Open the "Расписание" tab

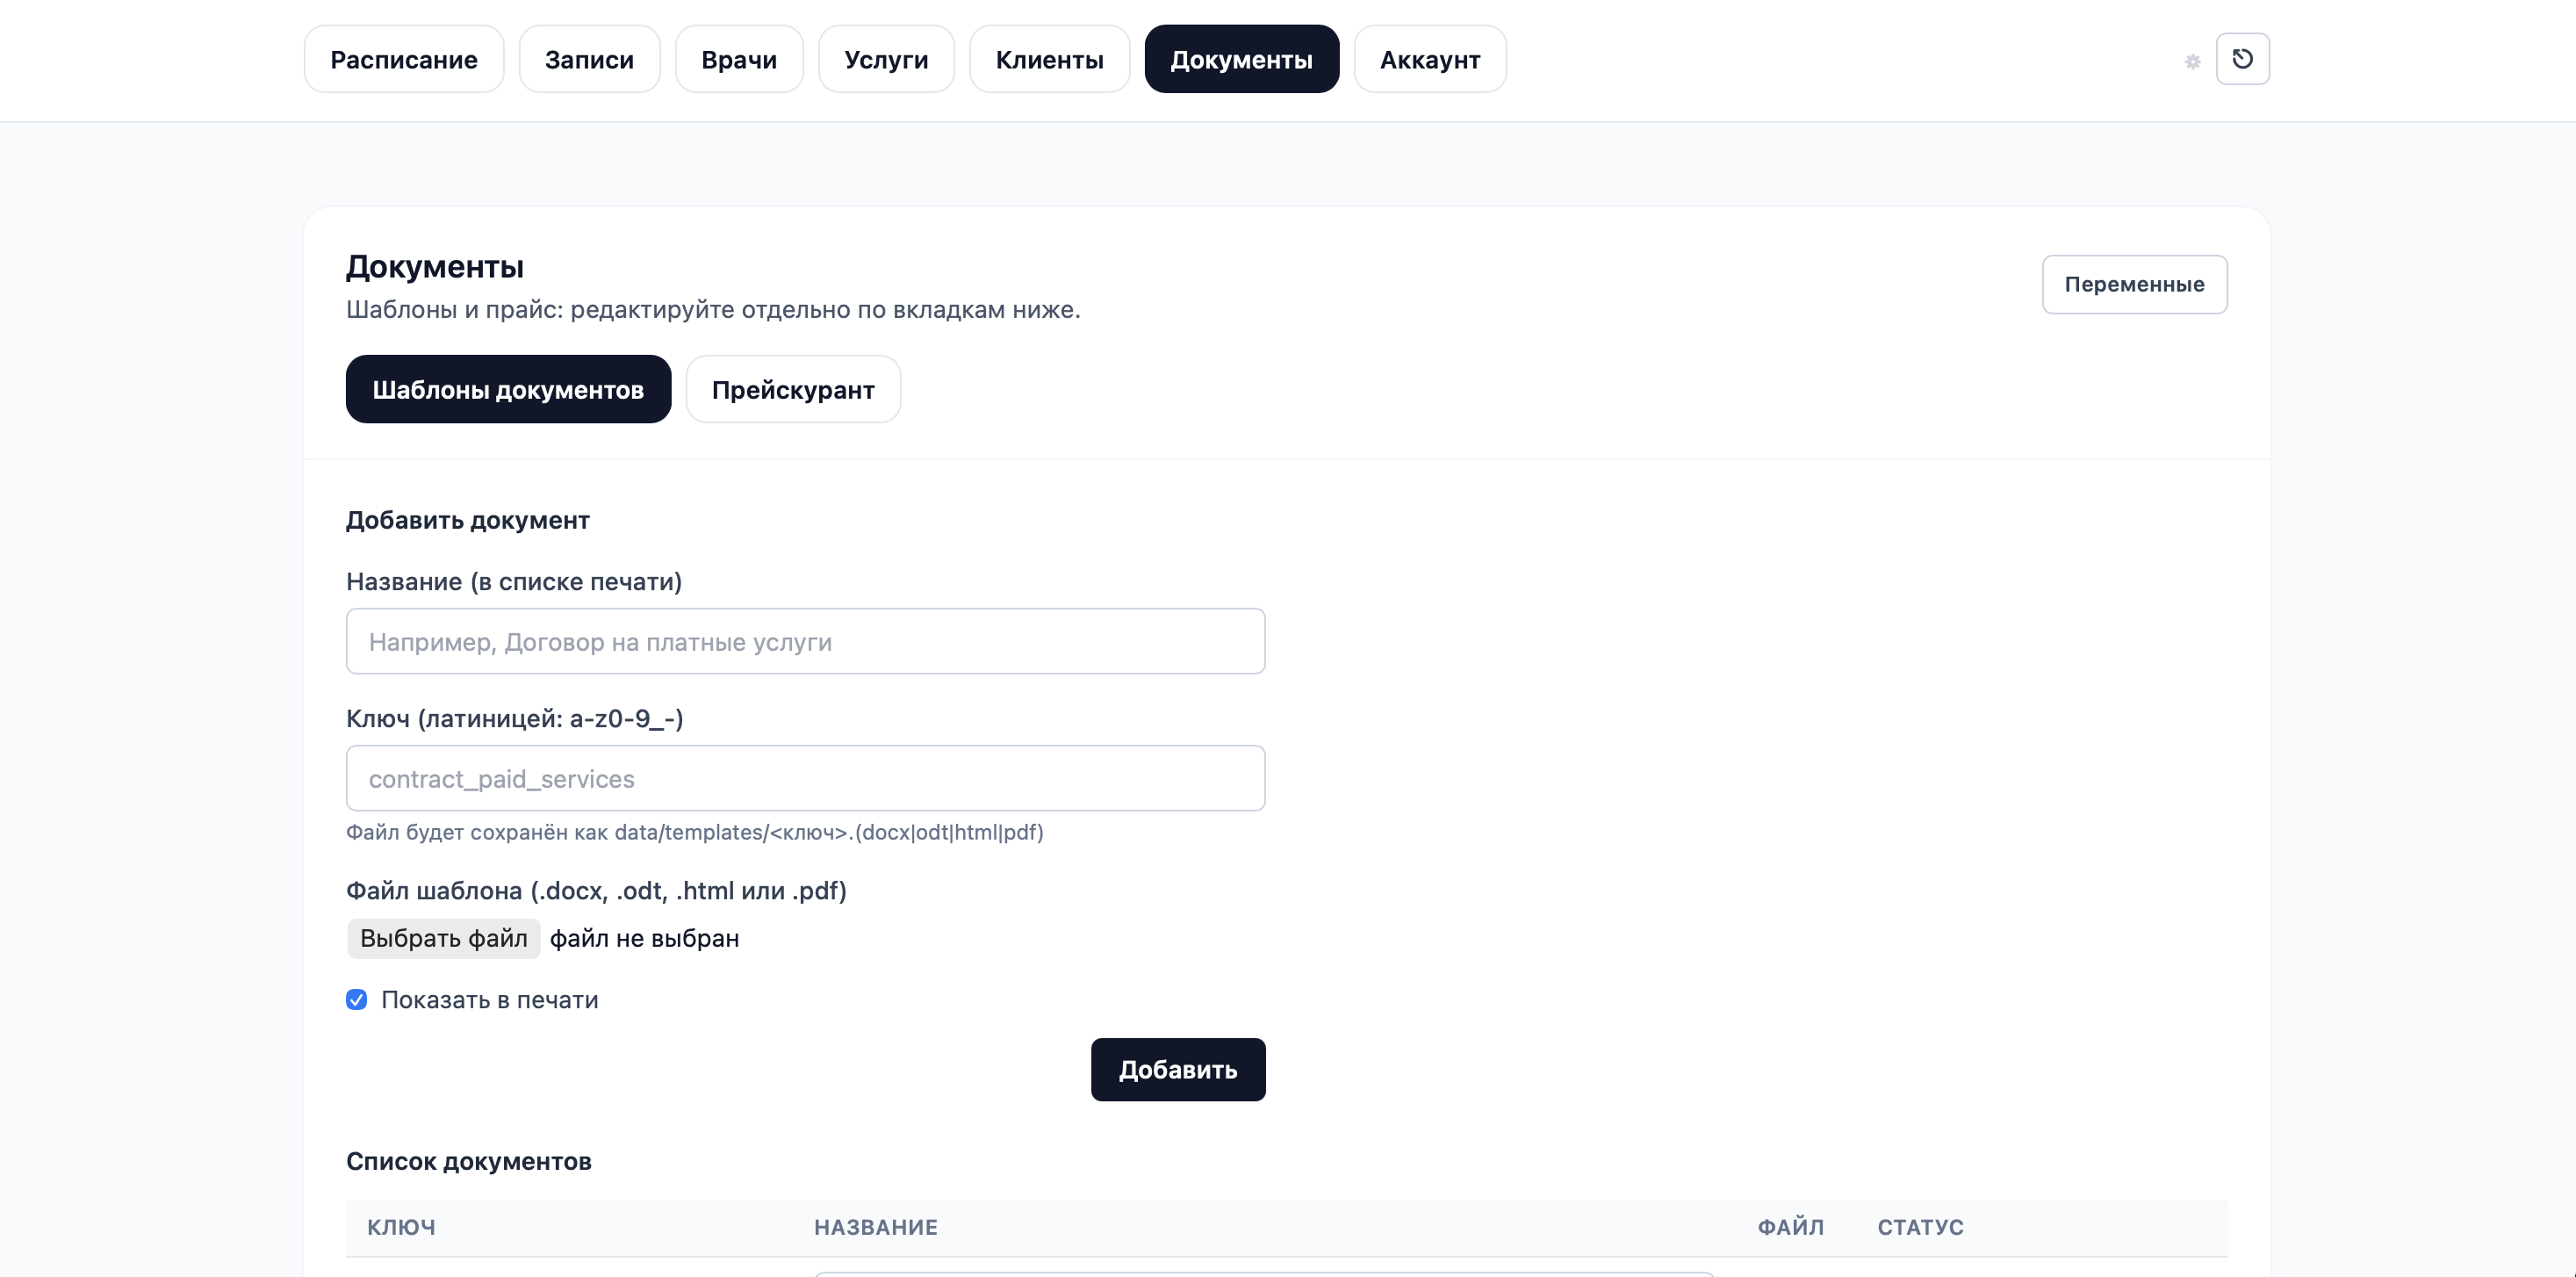click(x=403, y=59)
